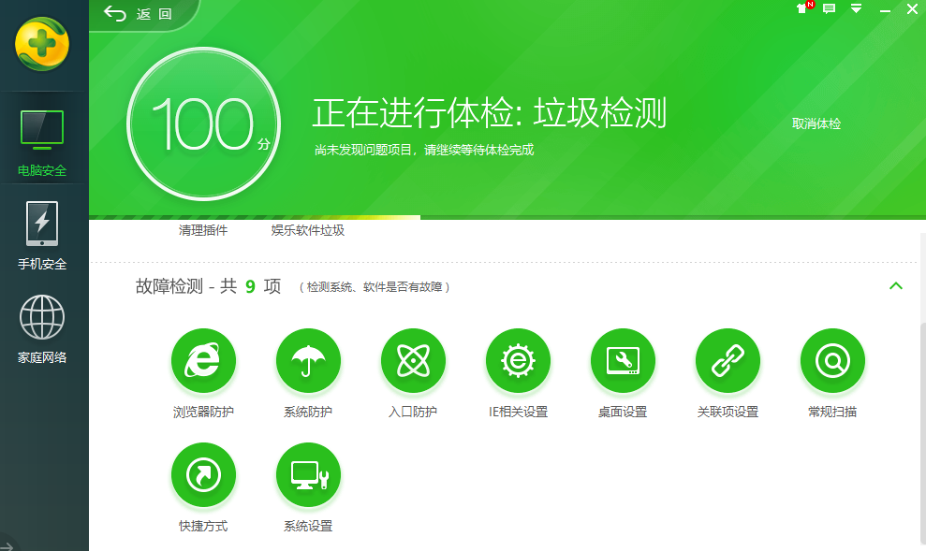Switch to 家庭网络 in the sidebar
The image size is (926, 551).
41,326
